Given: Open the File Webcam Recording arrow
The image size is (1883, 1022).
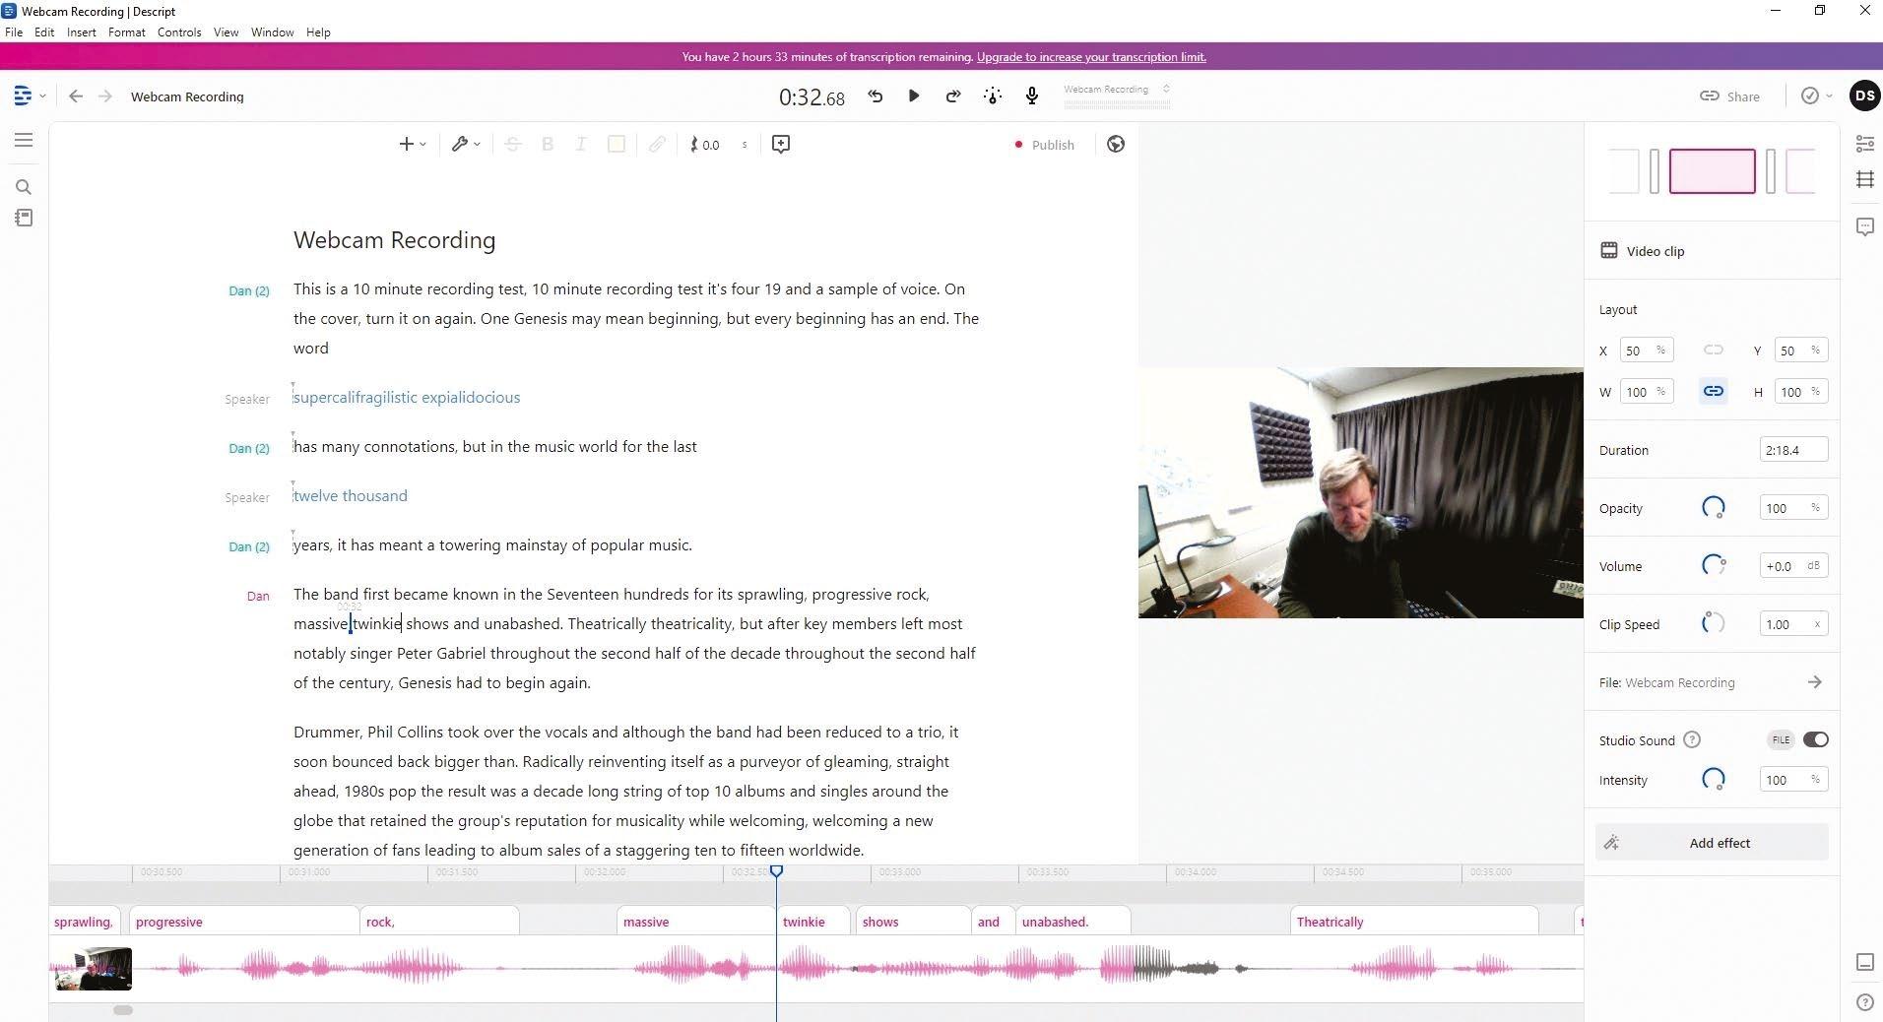Looking at the screenshot, I should pos(1815,682).
